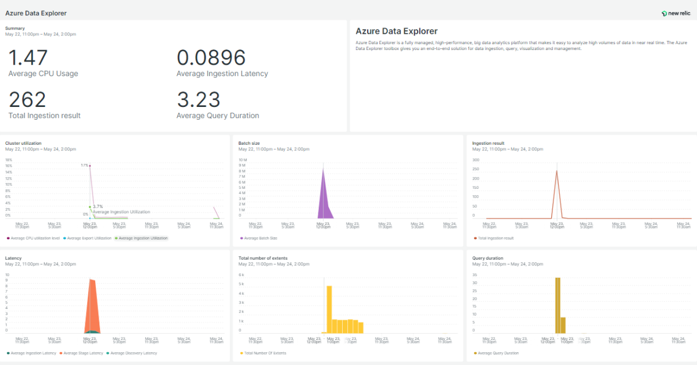Toggle Total Ingestion result legend entry

click(x=494, y=238)
